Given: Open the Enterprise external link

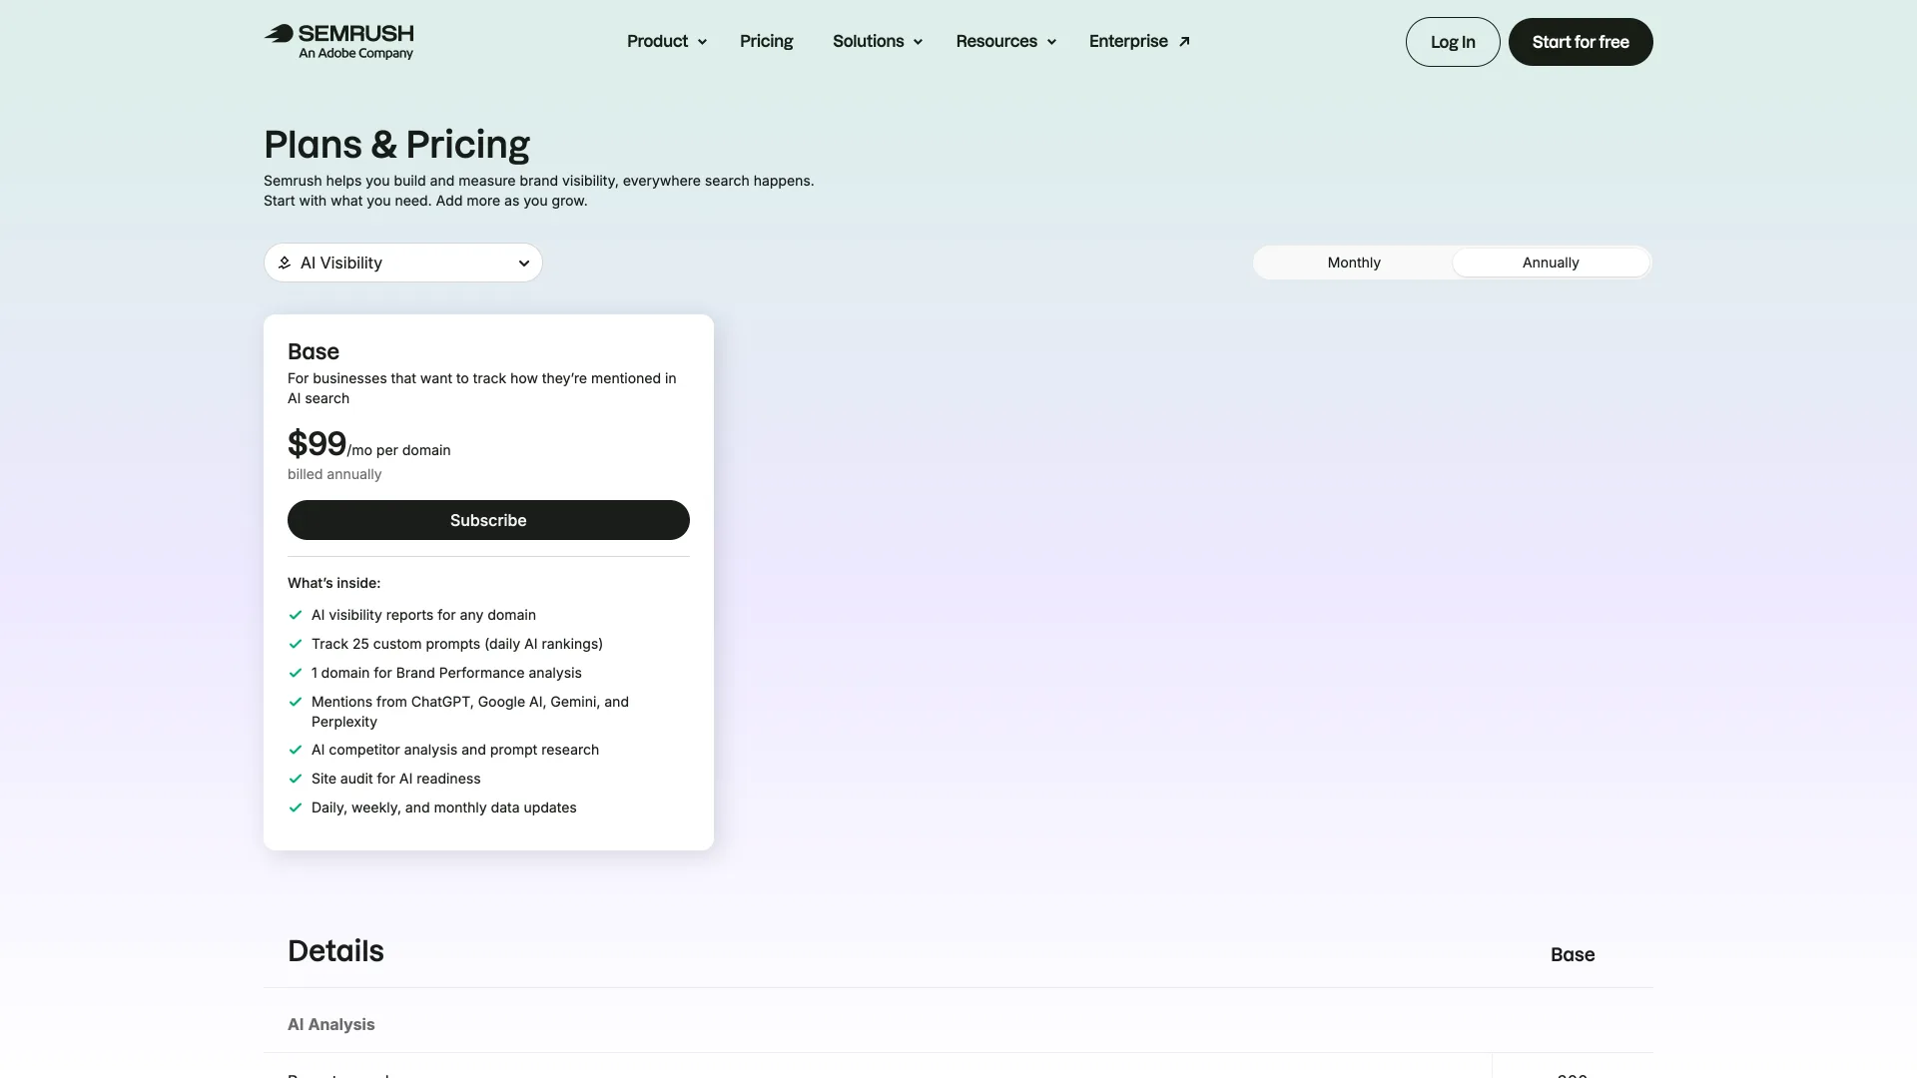Looking at the screenshot, I should [x=1139, y=42].
